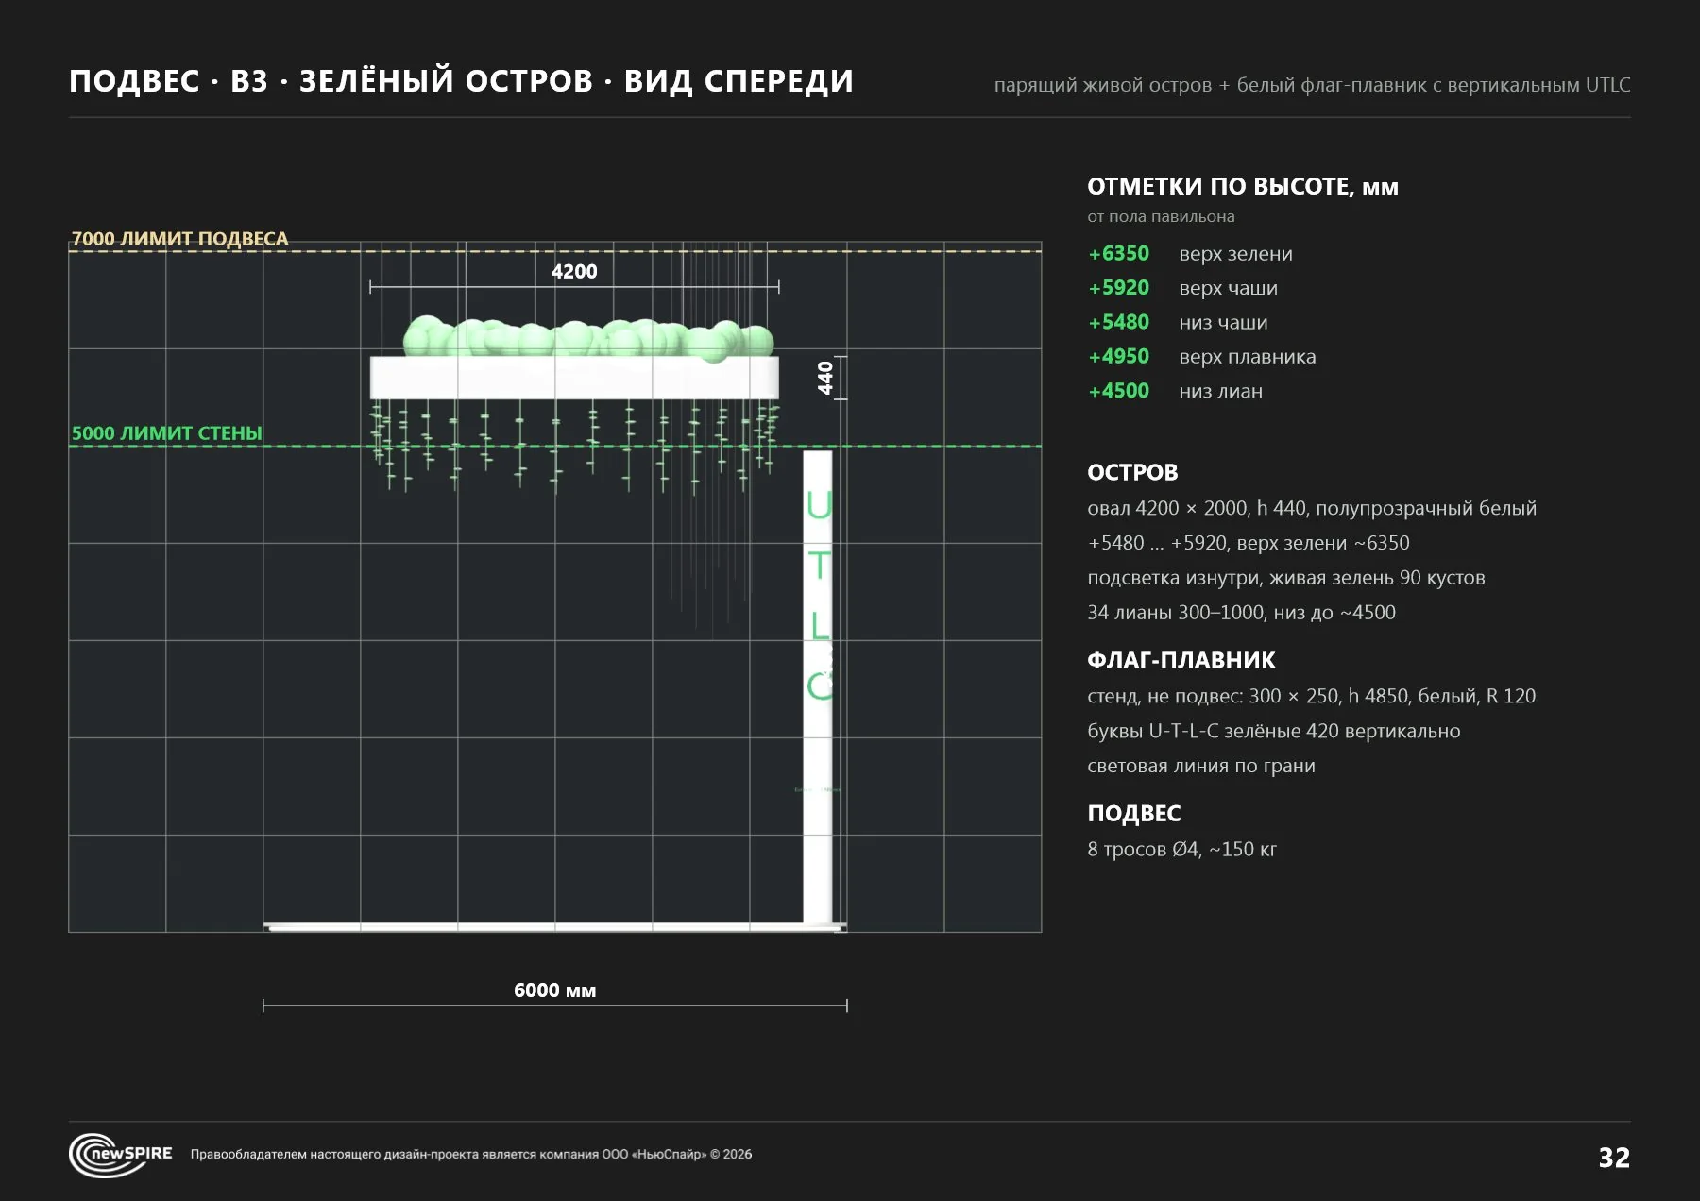Image resolution: width=1700 pixels, height=1201 pixels.
Task: Click the newSPIRE logo in the footer
Action: [121, 1154]
